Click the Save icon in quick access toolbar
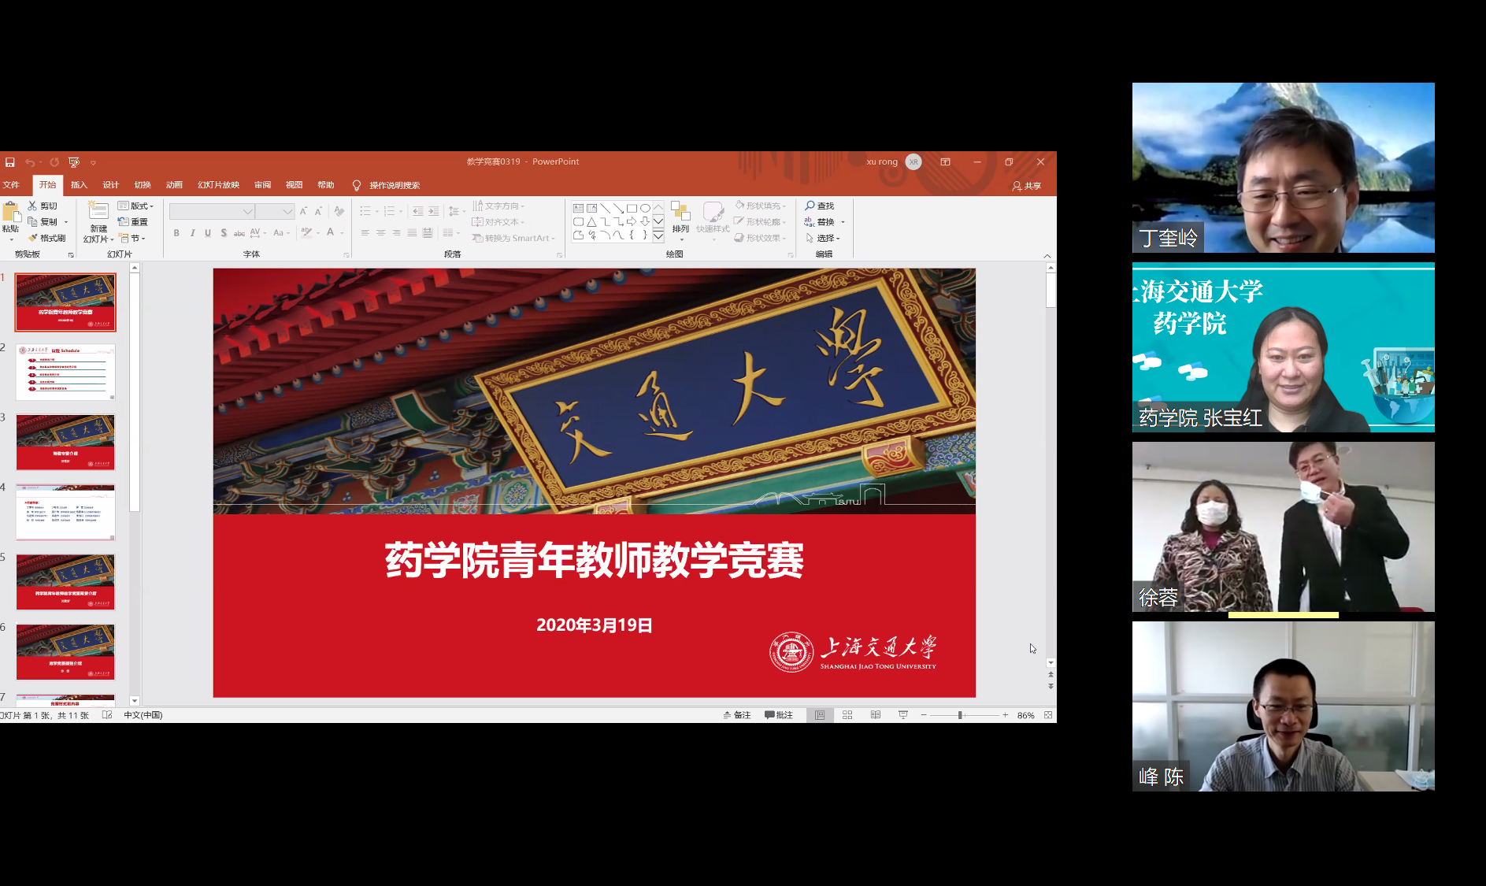This screenshot has height=886, width=1486. tap(10, 162)
